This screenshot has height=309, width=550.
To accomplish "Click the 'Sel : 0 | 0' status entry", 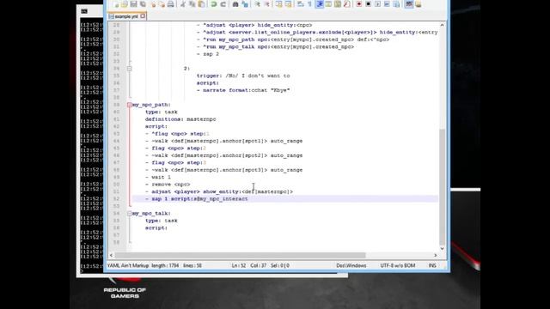I will coord(280,265).
